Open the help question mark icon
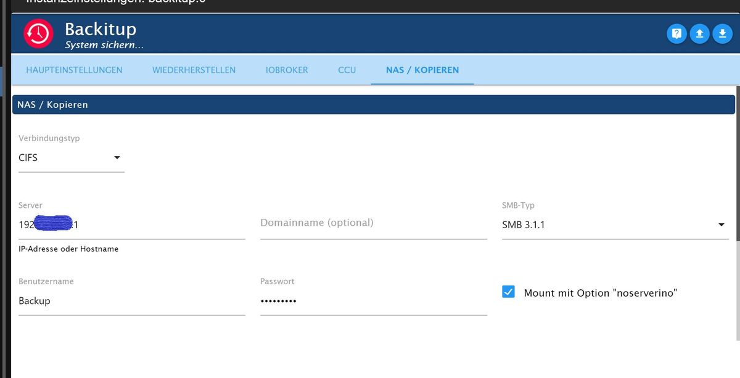The height and width of the screenshot is (378, 740). pos(676,34)
